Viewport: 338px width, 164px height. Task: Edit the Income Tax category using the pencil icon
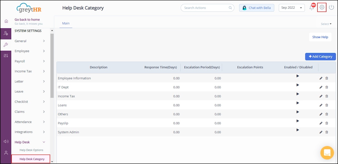(x=321, y=96)
